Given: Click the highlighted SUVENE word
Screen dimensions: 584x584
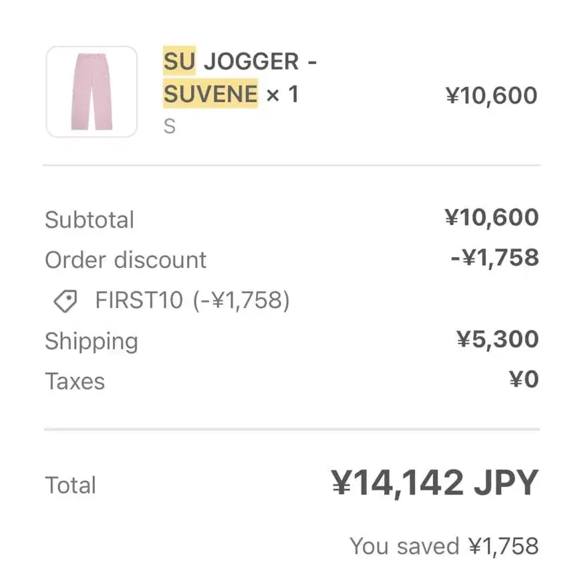Looking at the screenshot, I should point(210,94).
